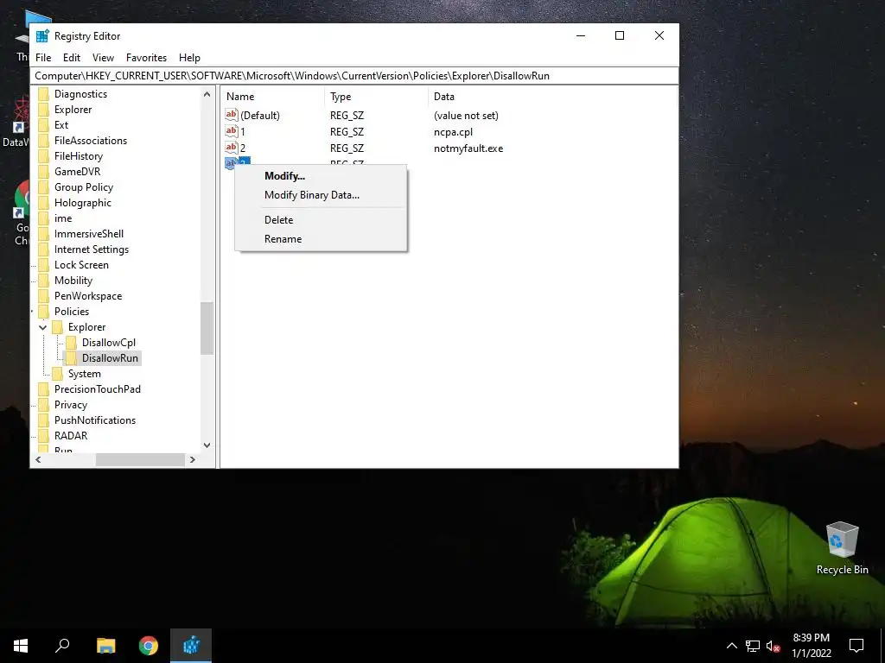The image size is (885, 663).
Task: Click the notmyfault.exe data cell
Action: tap(468, 148)
